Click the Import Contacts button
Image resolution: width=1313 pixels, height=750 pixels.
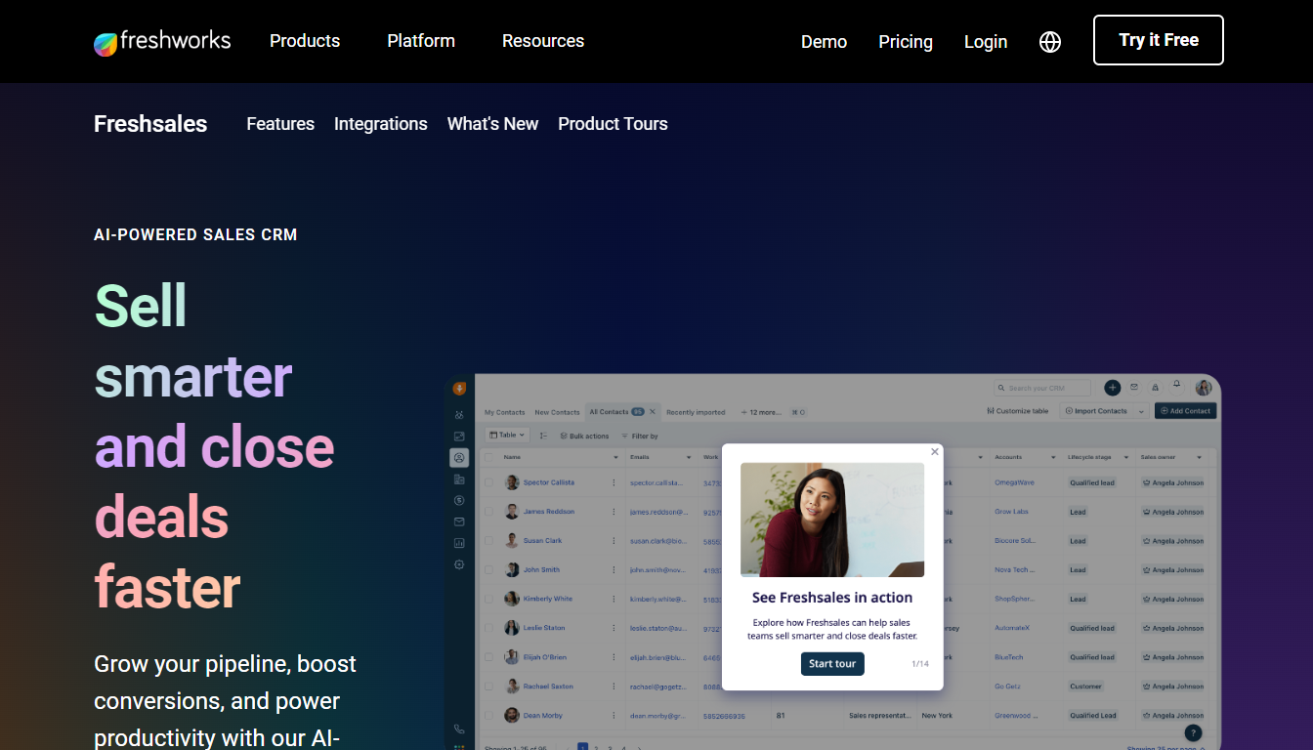[1095, 411]
